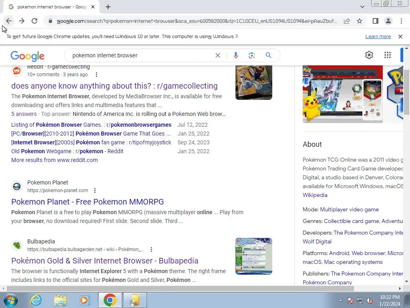410x308 pixels.
Task: Click the muted volume tray icon
Action: click(x=370, y=300)
